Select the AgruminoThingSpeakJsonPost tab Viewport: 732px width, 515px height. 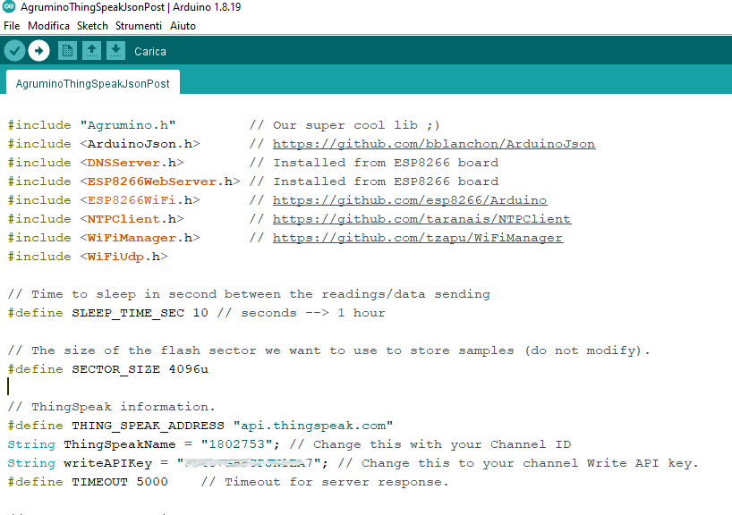[x=92, y=83]
